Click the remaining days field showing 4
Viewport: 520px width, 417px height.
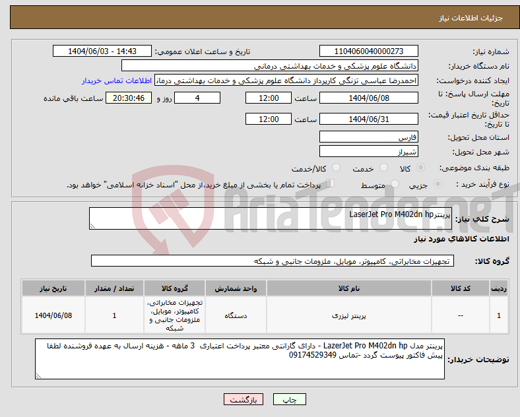pyautogui.click(x=197, y=98)
